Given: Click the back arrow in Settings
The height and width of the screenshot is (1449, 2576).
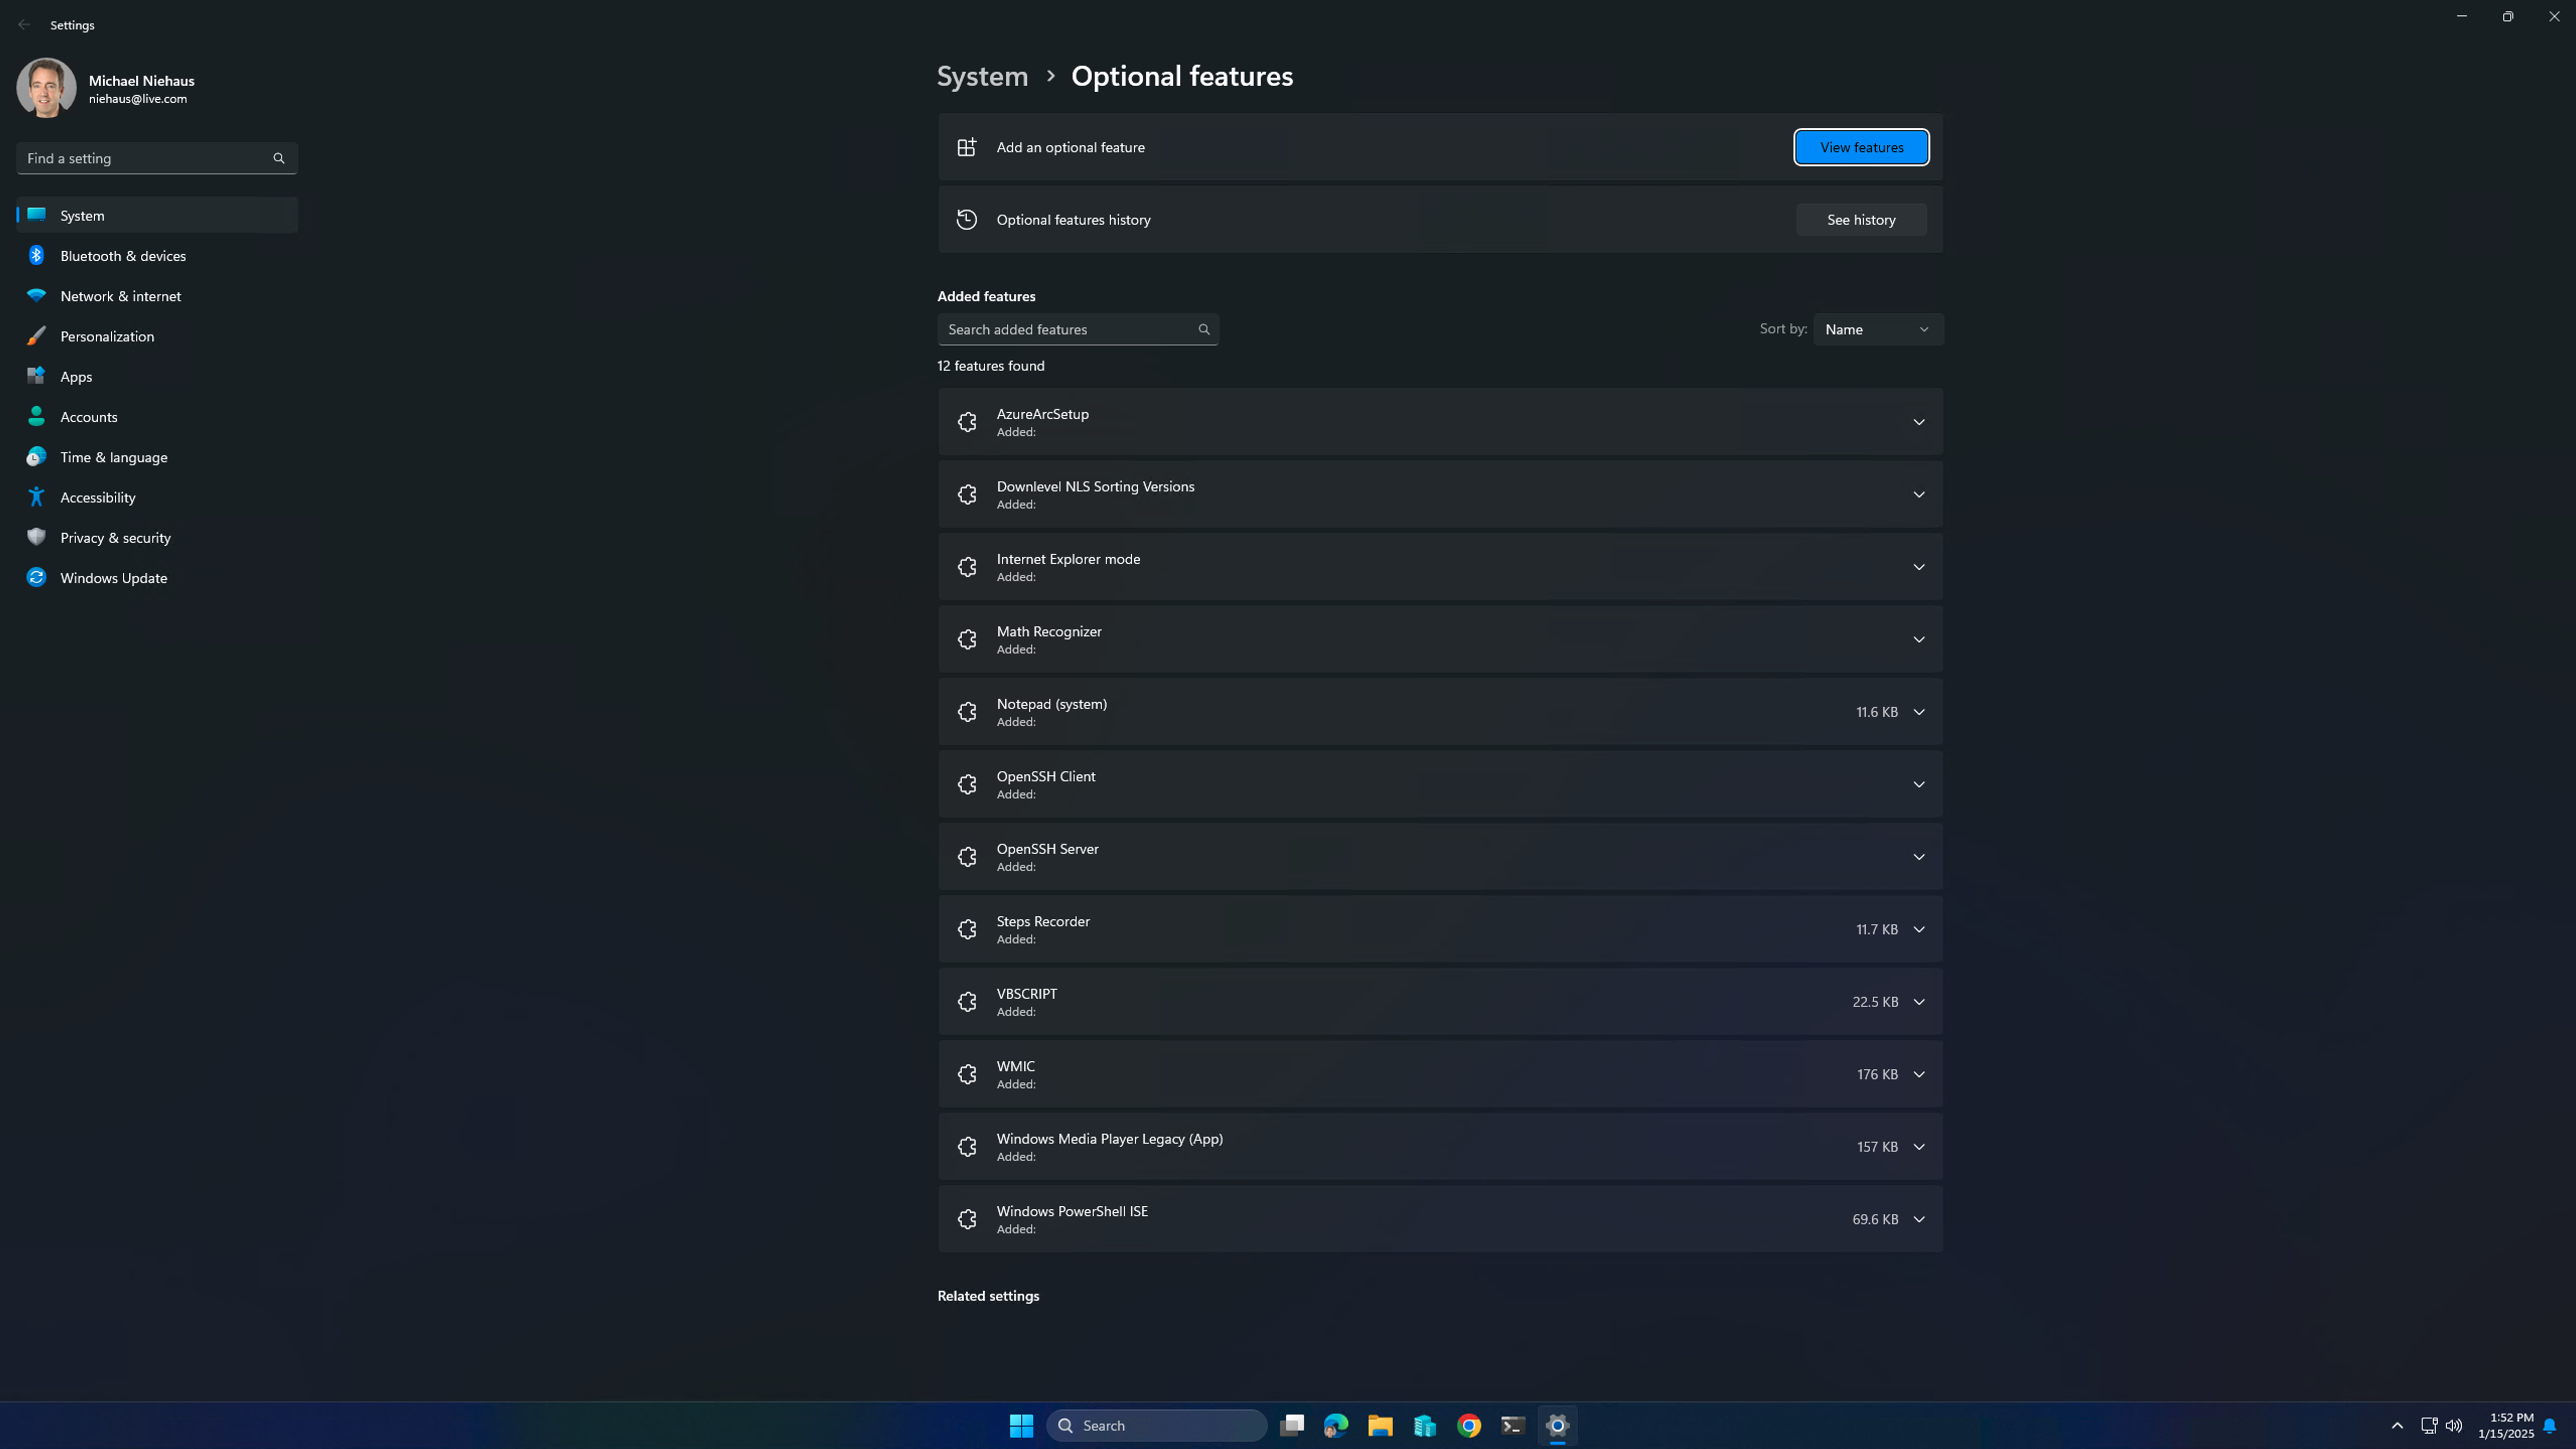Looking at the screenshot, I should [24, 25].
